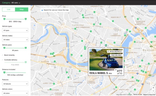Open the Terms of Use link
The image size is (156, 96).
138,94
